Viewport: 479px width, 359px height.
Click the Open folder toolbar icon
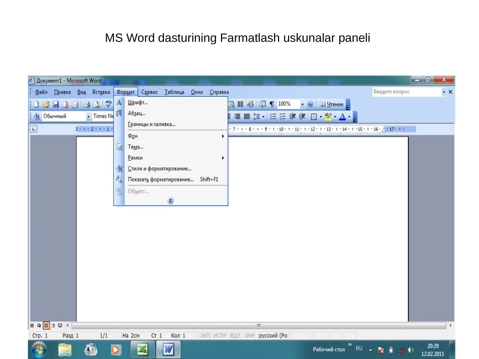[x=46, y=104]
